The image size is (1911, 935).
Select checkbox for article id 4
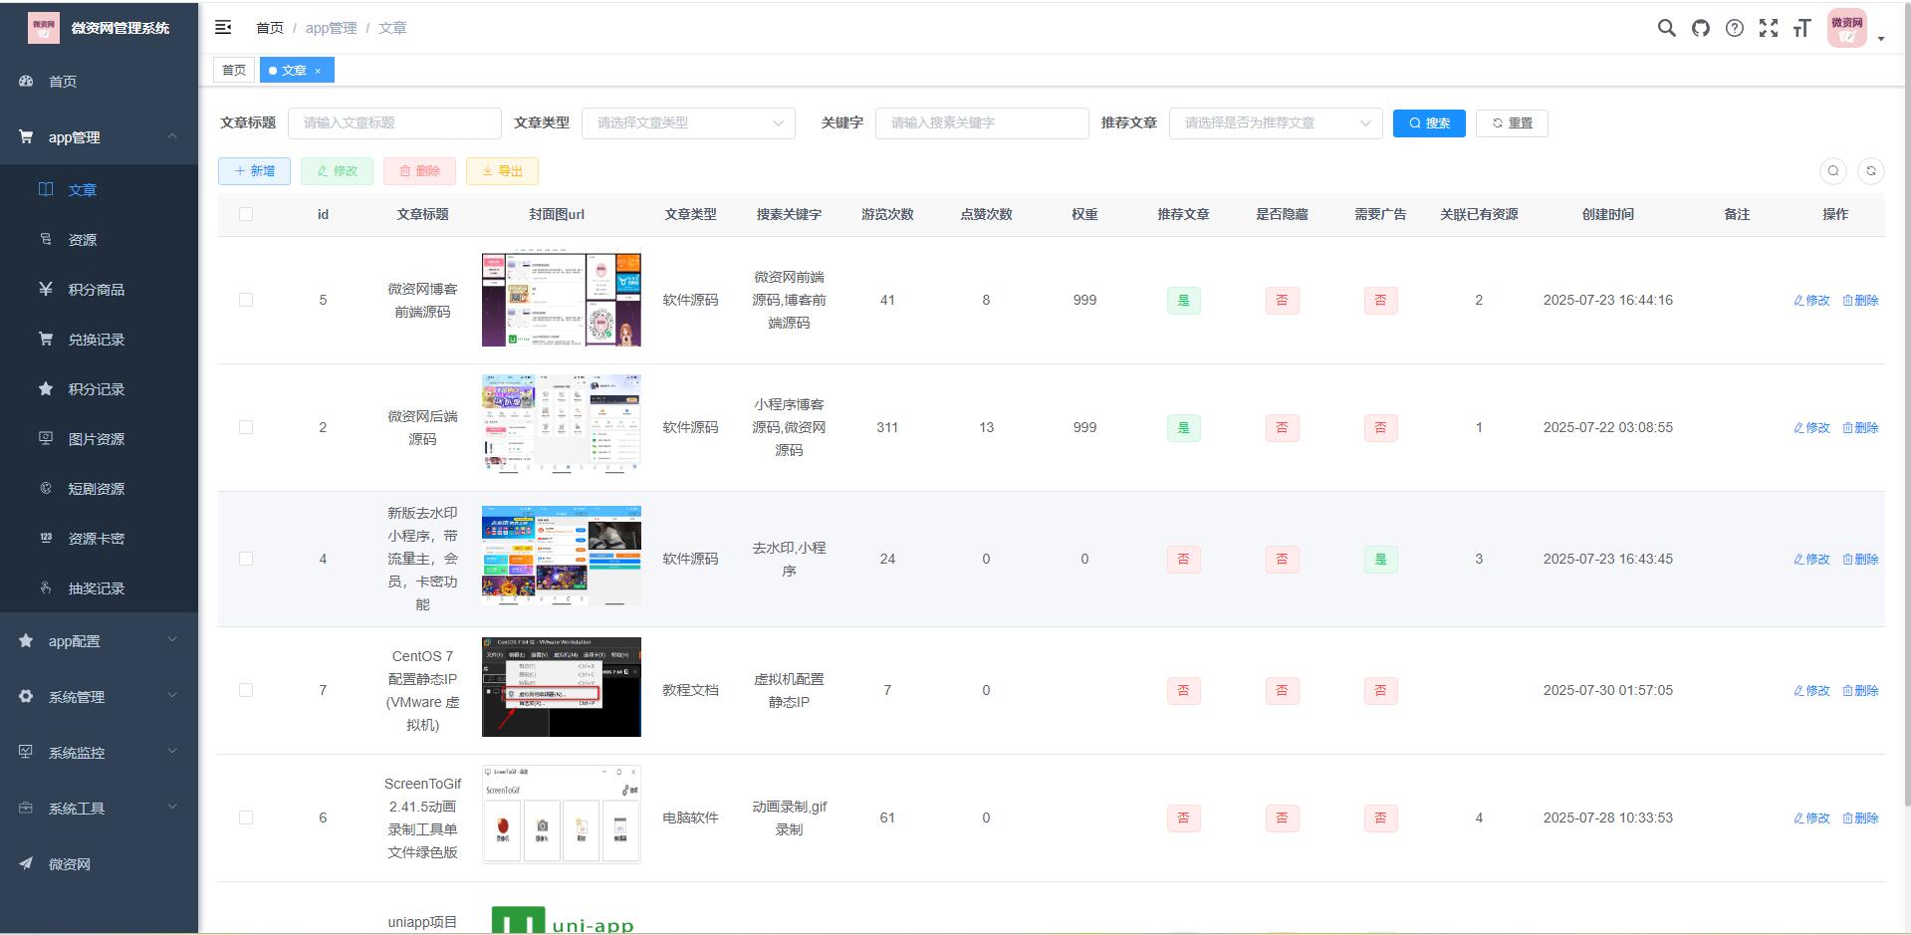pyautogui.click(x=246, y=559)
